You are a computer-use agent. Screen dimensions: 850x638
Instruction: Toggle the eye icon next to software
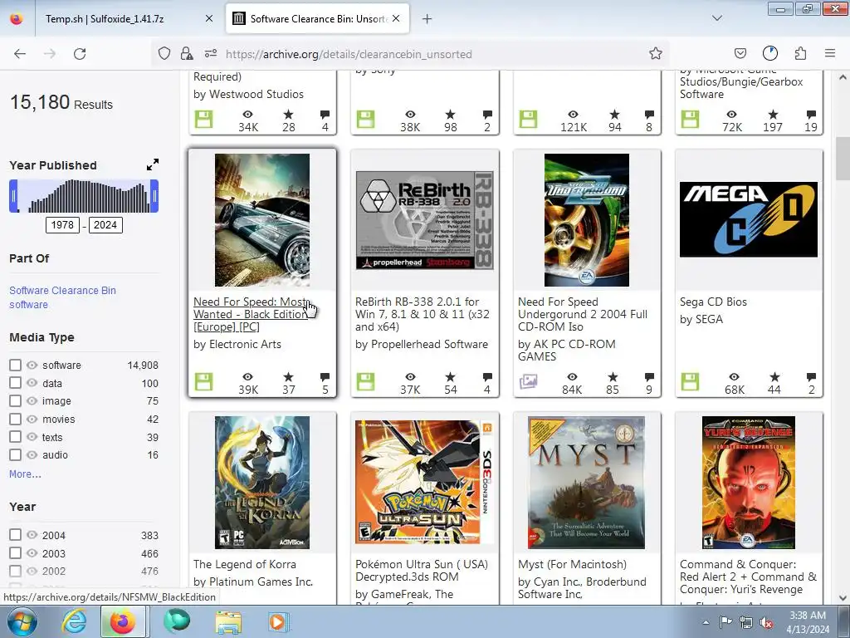[x=32, y=366]
